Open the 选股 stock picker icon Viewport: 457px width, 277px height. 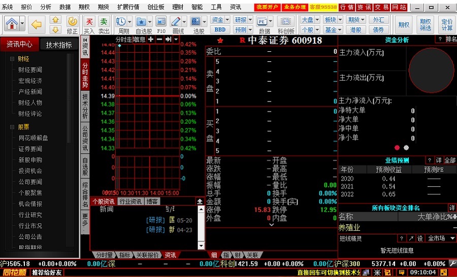click(x=195, y=21)
